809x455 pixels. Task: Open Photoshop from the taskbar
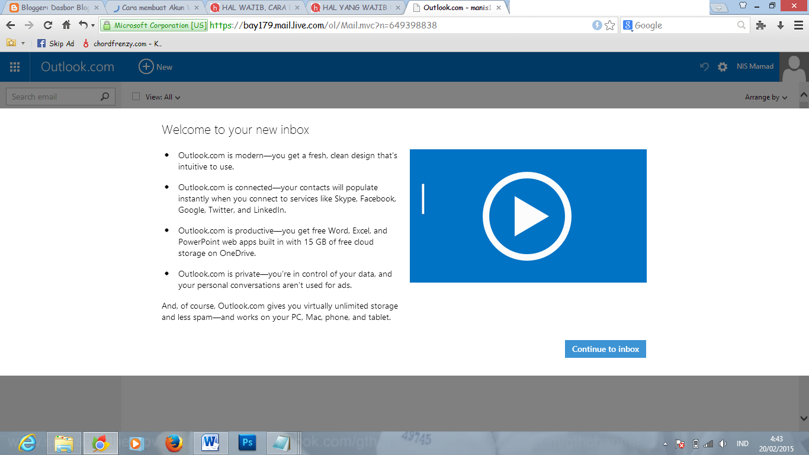[247, 443]
